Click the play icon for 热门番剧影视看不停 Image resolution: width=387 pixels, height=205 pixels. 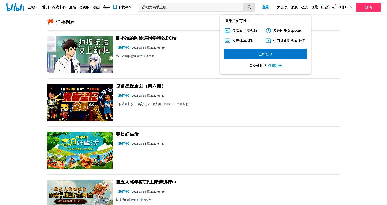(268, 41)
